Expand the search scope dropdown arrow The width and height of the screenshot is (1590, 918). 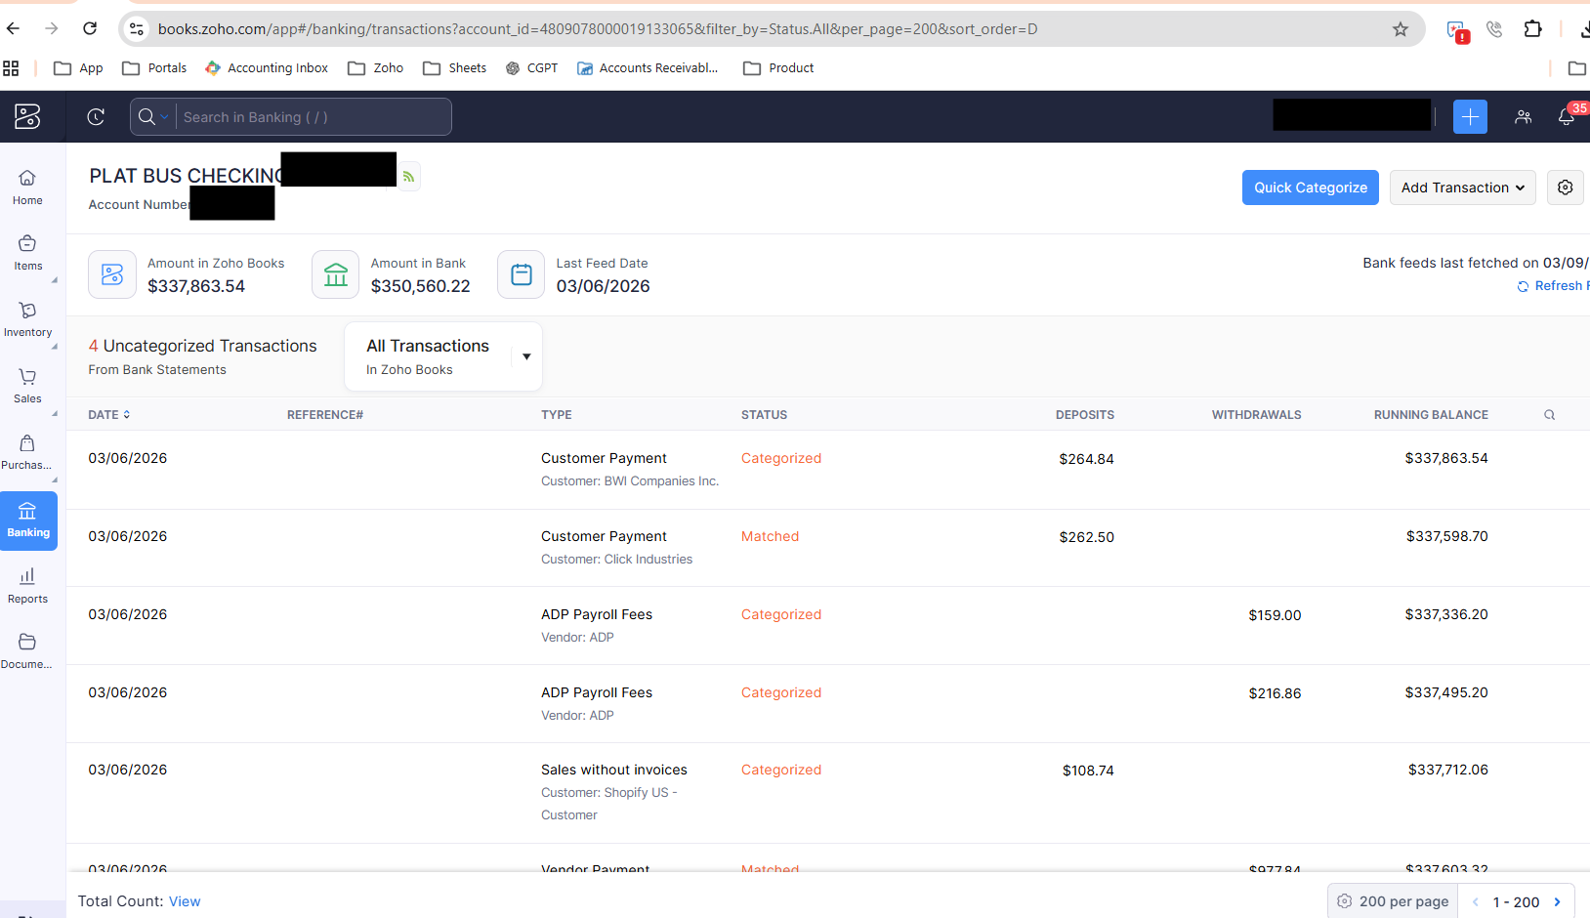point(165,117)
